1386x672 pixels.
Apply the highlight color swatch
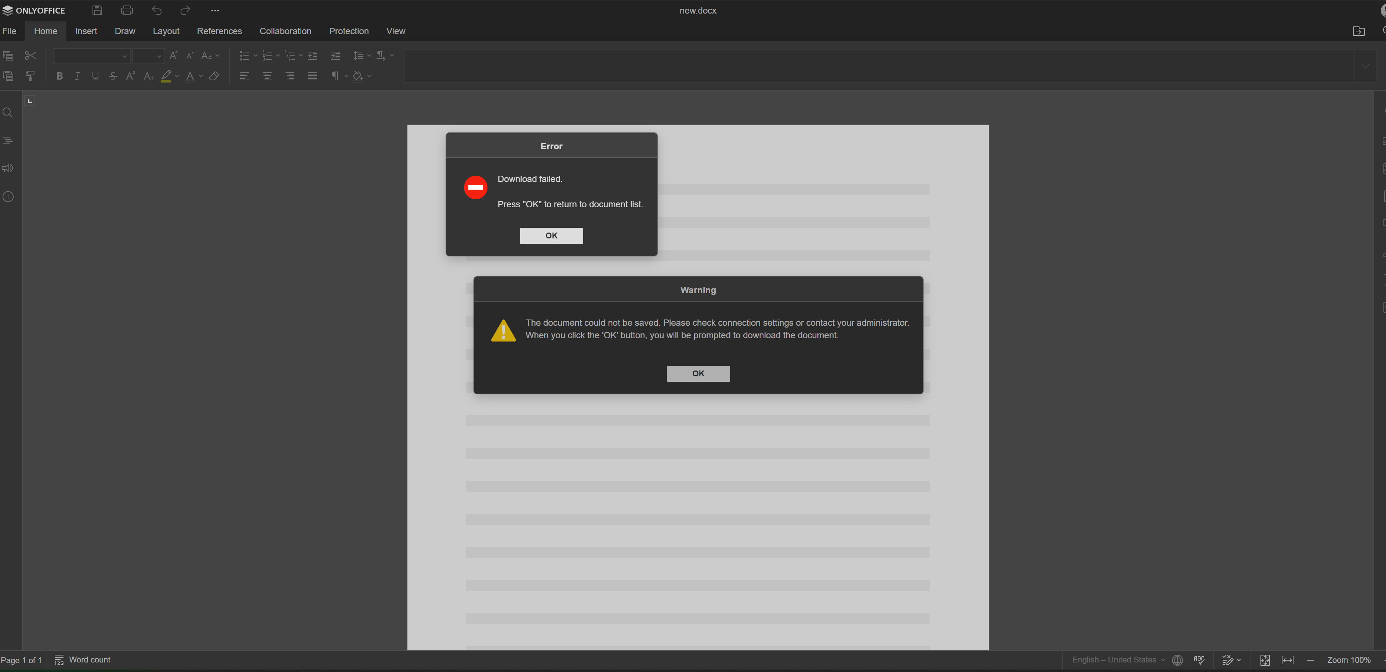tap(166, 76)
